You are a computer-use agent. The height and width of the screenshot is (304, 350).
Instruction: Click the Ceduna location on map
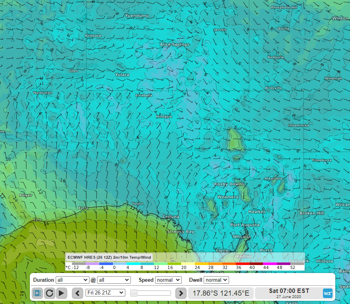click(x=171, y=217)
